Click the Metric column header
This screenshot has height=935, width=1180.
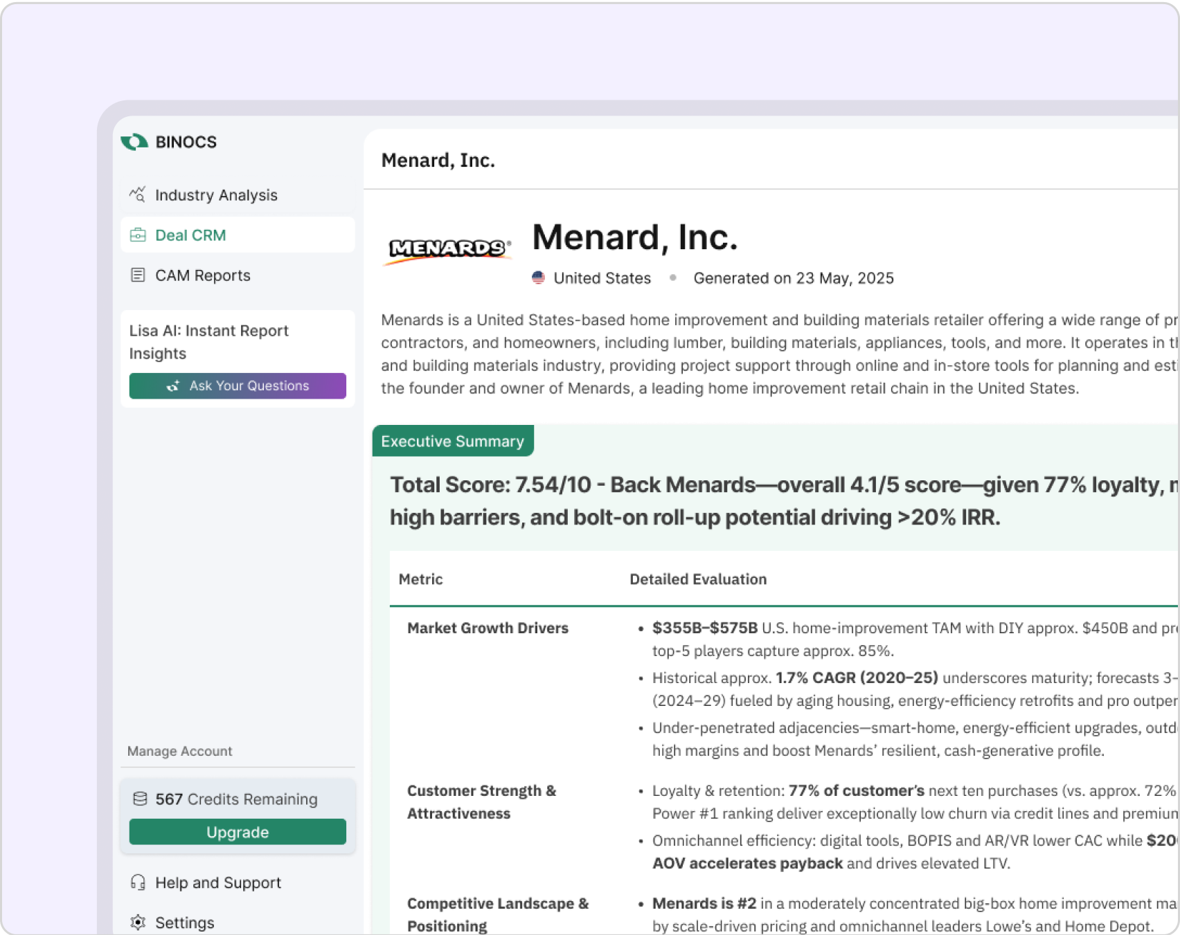(421, 579)
